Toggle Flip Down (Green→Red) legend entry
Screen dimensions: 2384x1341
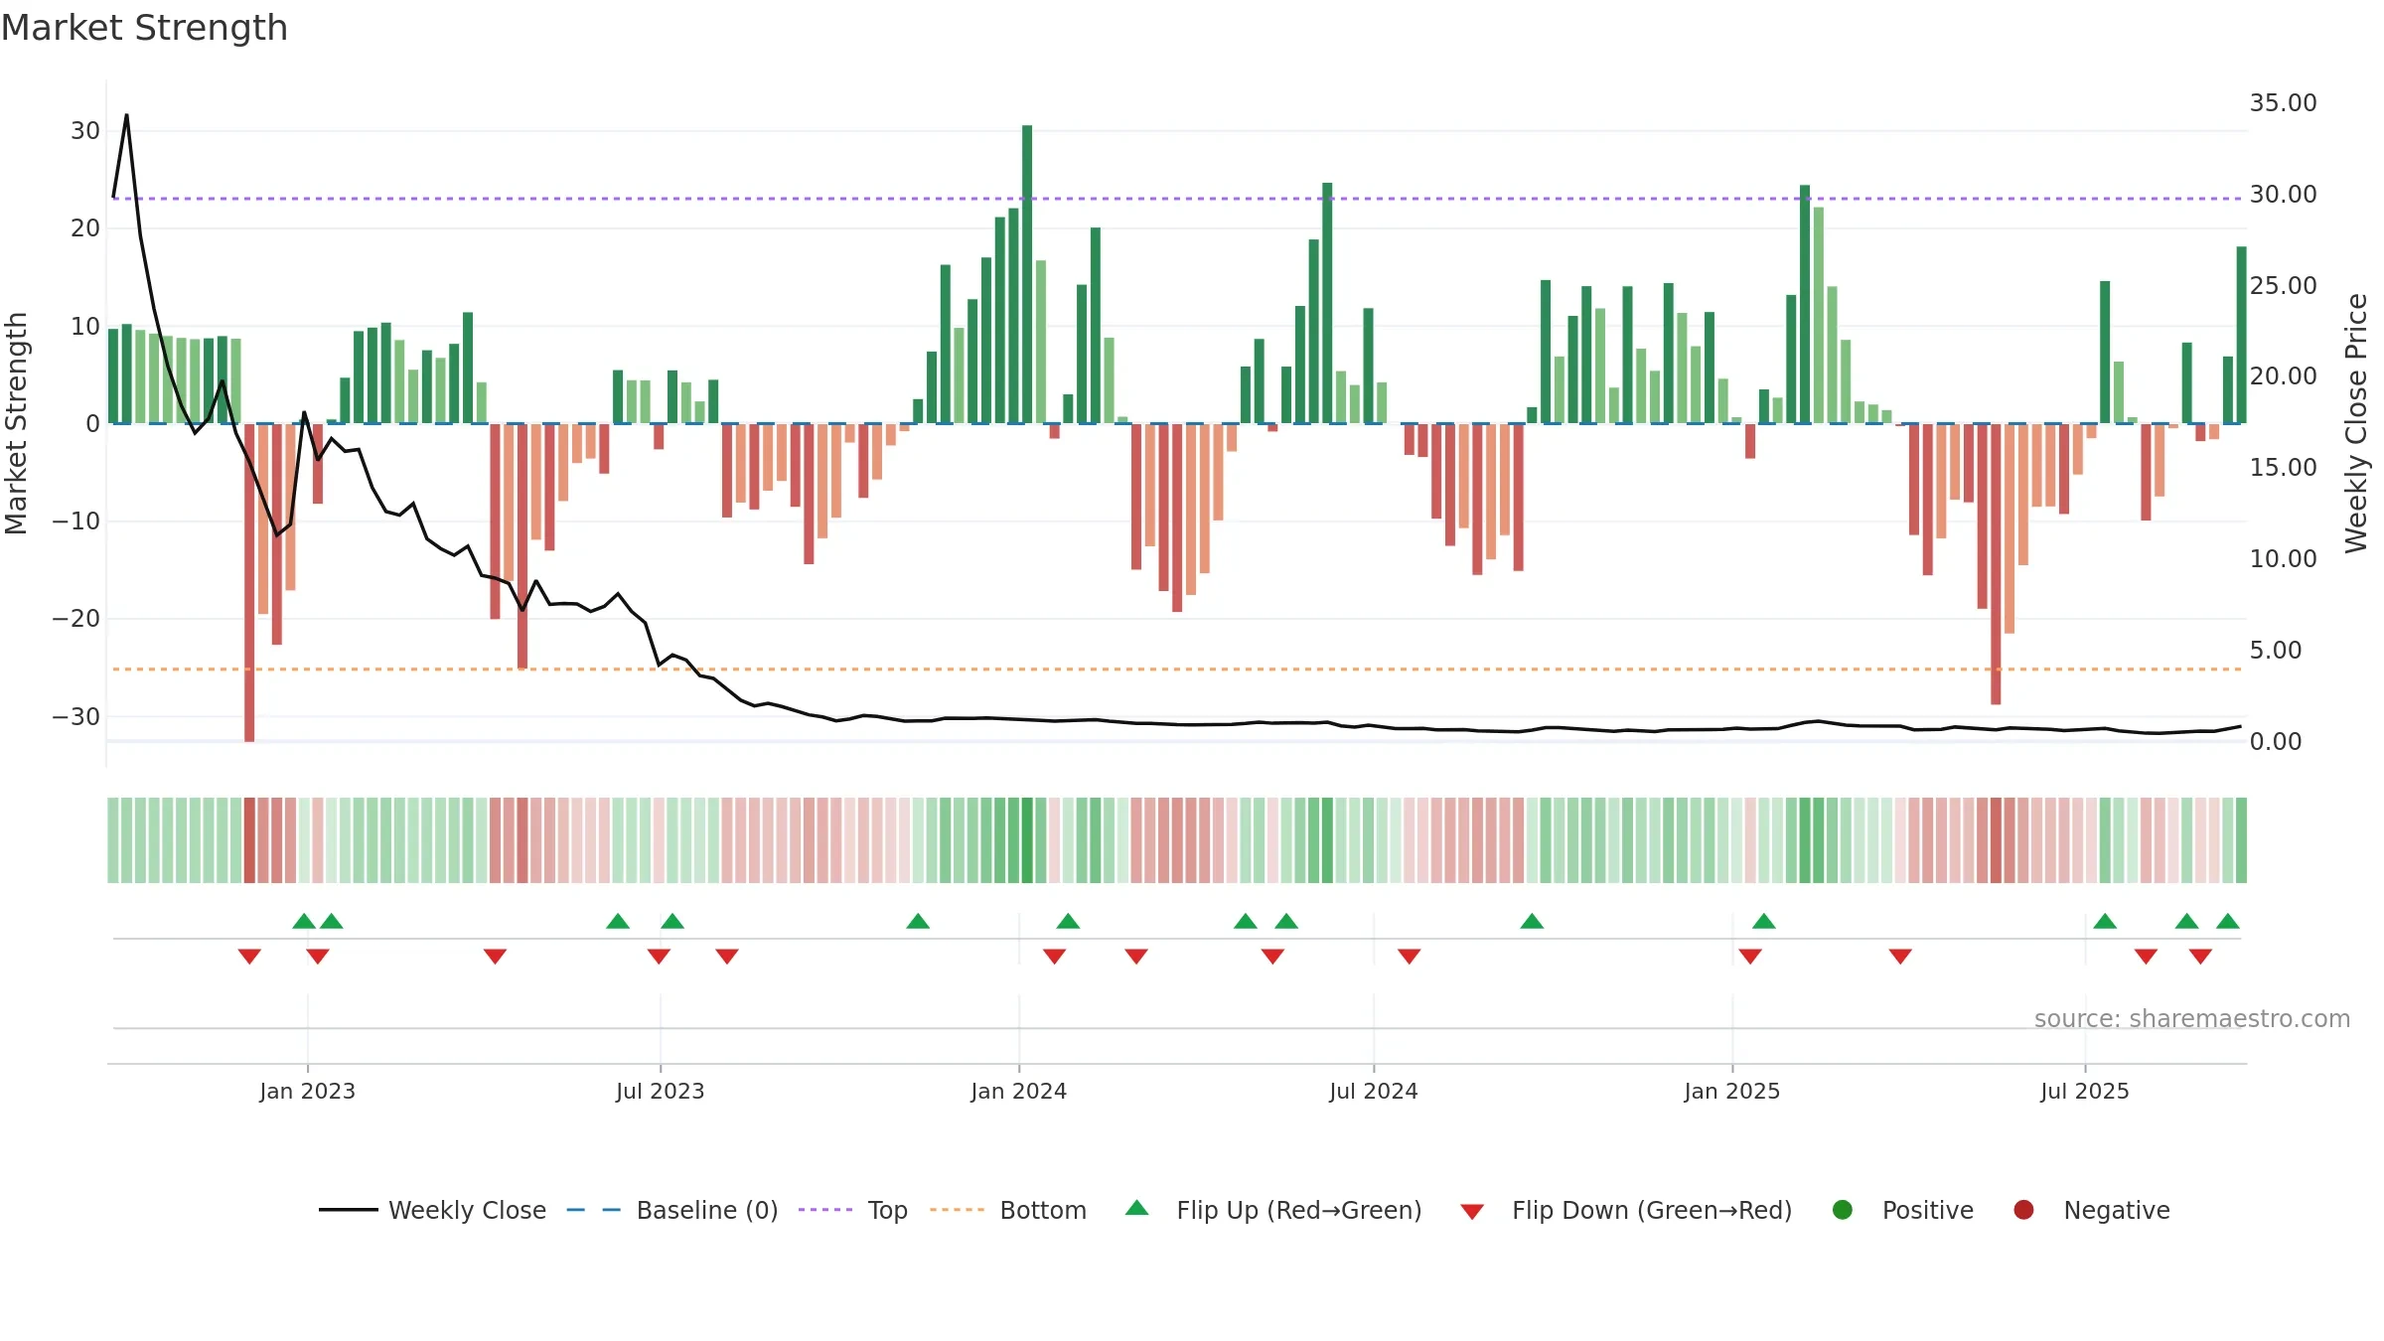1626,1210
